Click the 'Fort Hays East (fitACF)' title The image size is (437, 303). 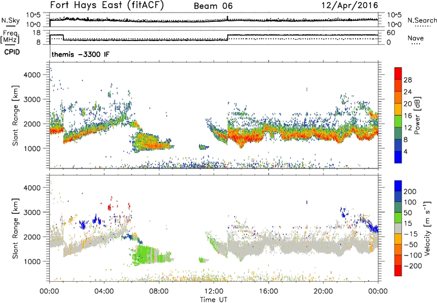[x=107, y=5]
